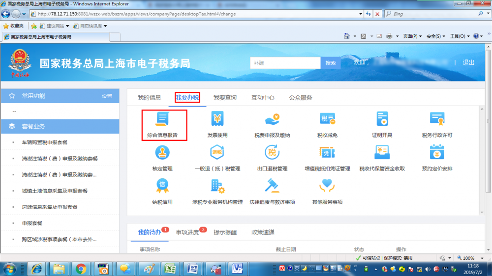Open the 综合信息报告 icon

point(162,119)
